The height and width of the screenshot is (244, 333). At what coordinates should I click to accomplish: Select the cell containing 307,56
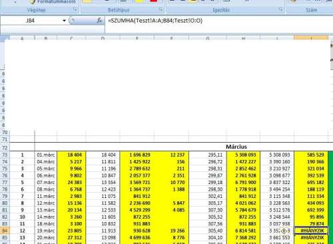tap(208, 224)
